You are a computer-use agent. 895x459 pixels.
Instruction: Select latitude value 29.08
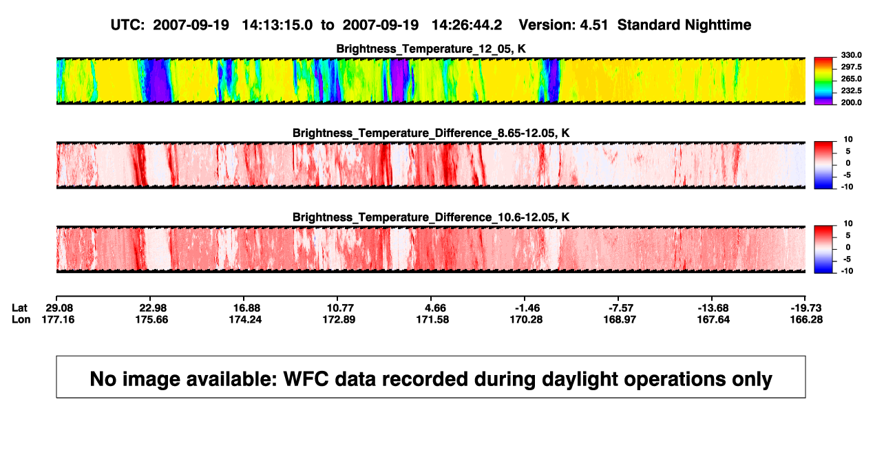tap(58, 308)
